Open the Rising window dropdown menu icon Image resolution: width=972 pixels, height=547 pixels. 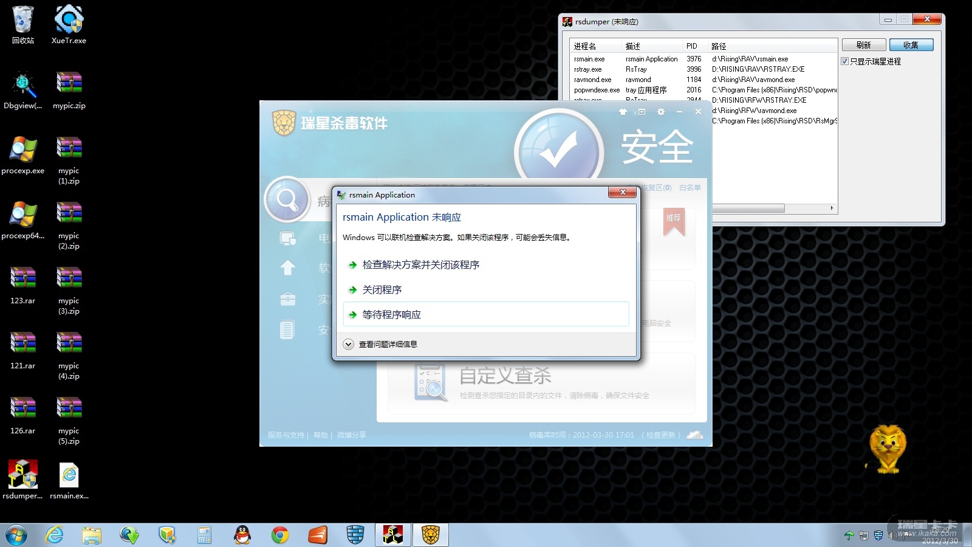pos(642,112)
